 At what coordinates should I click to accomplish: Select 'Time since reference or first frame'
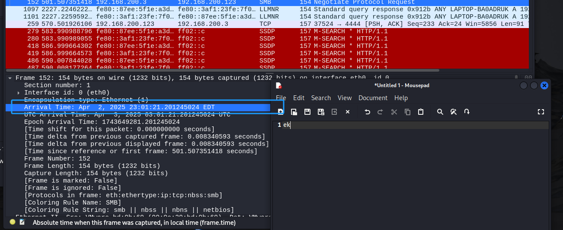point(141,151)
